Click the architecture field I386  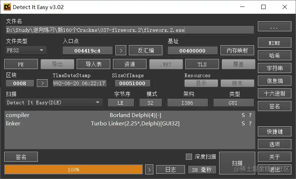point(187,103)
